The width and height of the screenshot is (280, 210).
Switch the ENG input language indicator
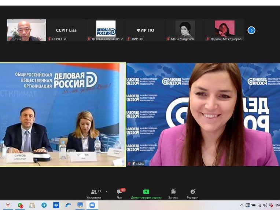coord(278,205)
